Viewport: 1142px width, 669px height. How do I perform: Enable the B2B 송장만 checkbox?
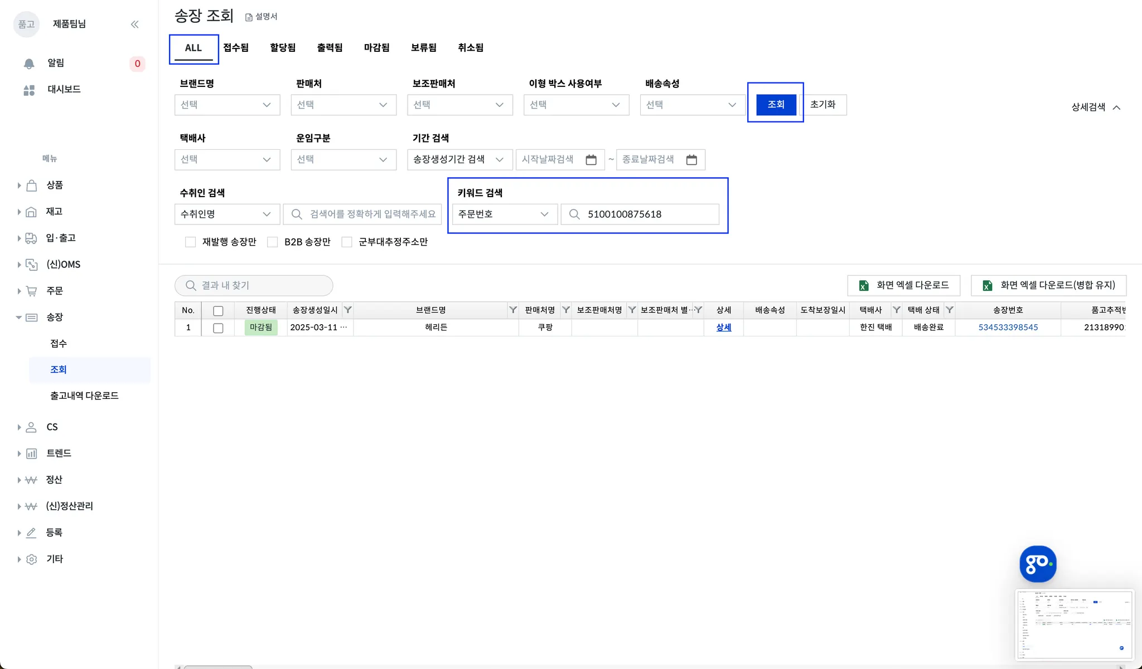pyautogui.click(x=273, y=242)
